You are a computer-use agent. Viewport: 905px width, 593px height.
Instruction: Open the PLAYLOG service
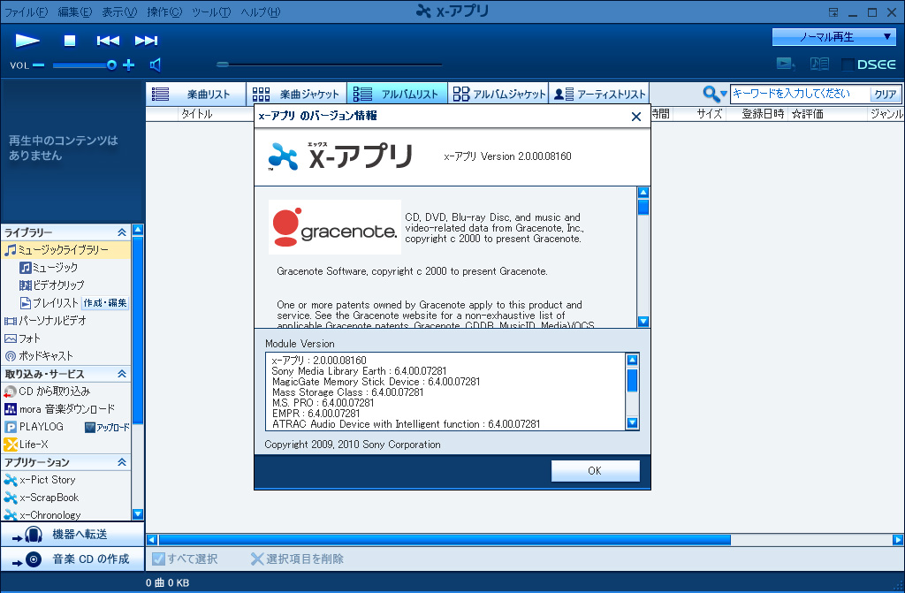click(x=34, y=427)
